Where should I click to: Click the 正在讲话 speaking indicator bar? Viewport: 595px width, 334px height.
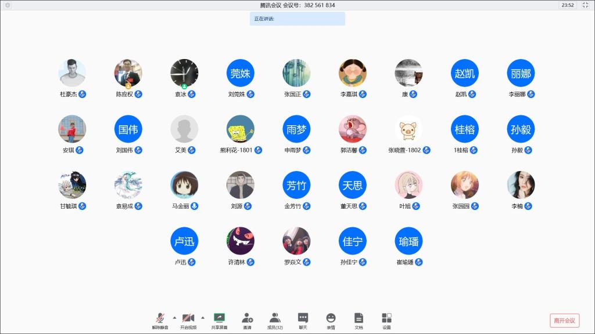pos(297,19)
